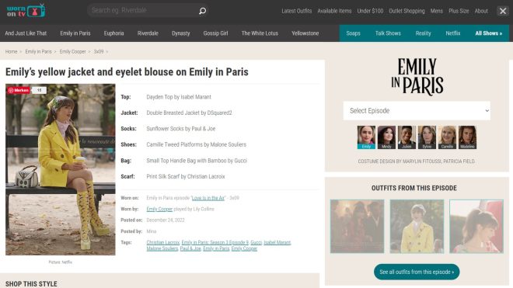Screen dimensions: 513x288
Task: Click the Worn on TV logo
Action: pos(26,10)
